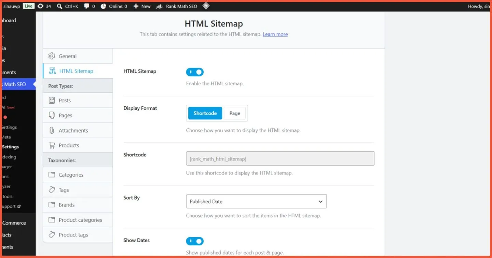Open the Posts sitemap tab
The height and width of the screenshot is (258, 492).
point(78,100)
